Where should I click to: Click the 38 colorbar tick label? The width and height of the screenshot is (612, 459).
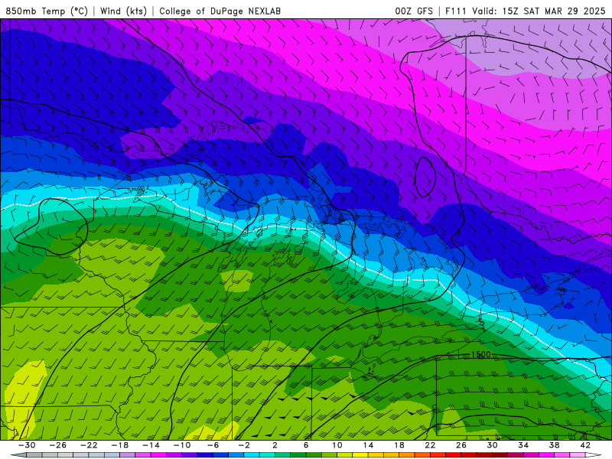(x=554, y=445)
